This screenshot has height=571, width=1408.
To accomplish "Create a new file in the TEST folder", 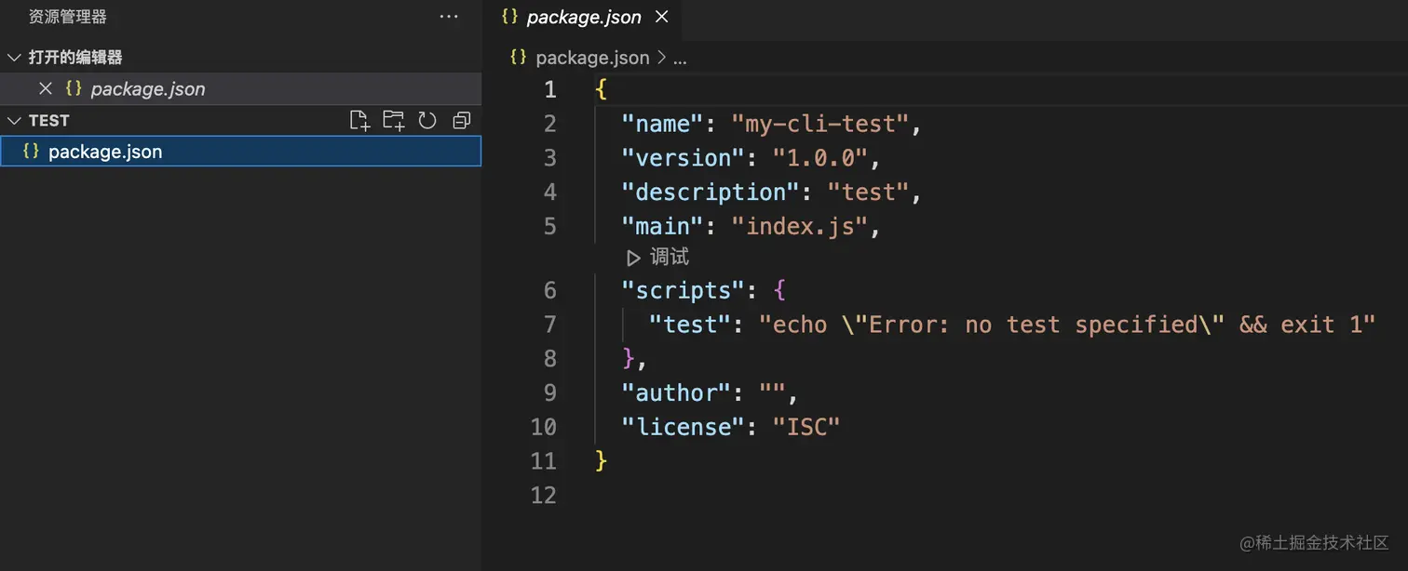I will coord(359,120).
